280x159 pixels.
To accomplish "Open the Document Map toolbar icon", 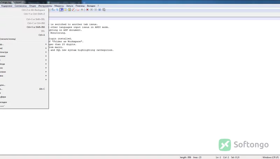I will (x=69, y=10).
